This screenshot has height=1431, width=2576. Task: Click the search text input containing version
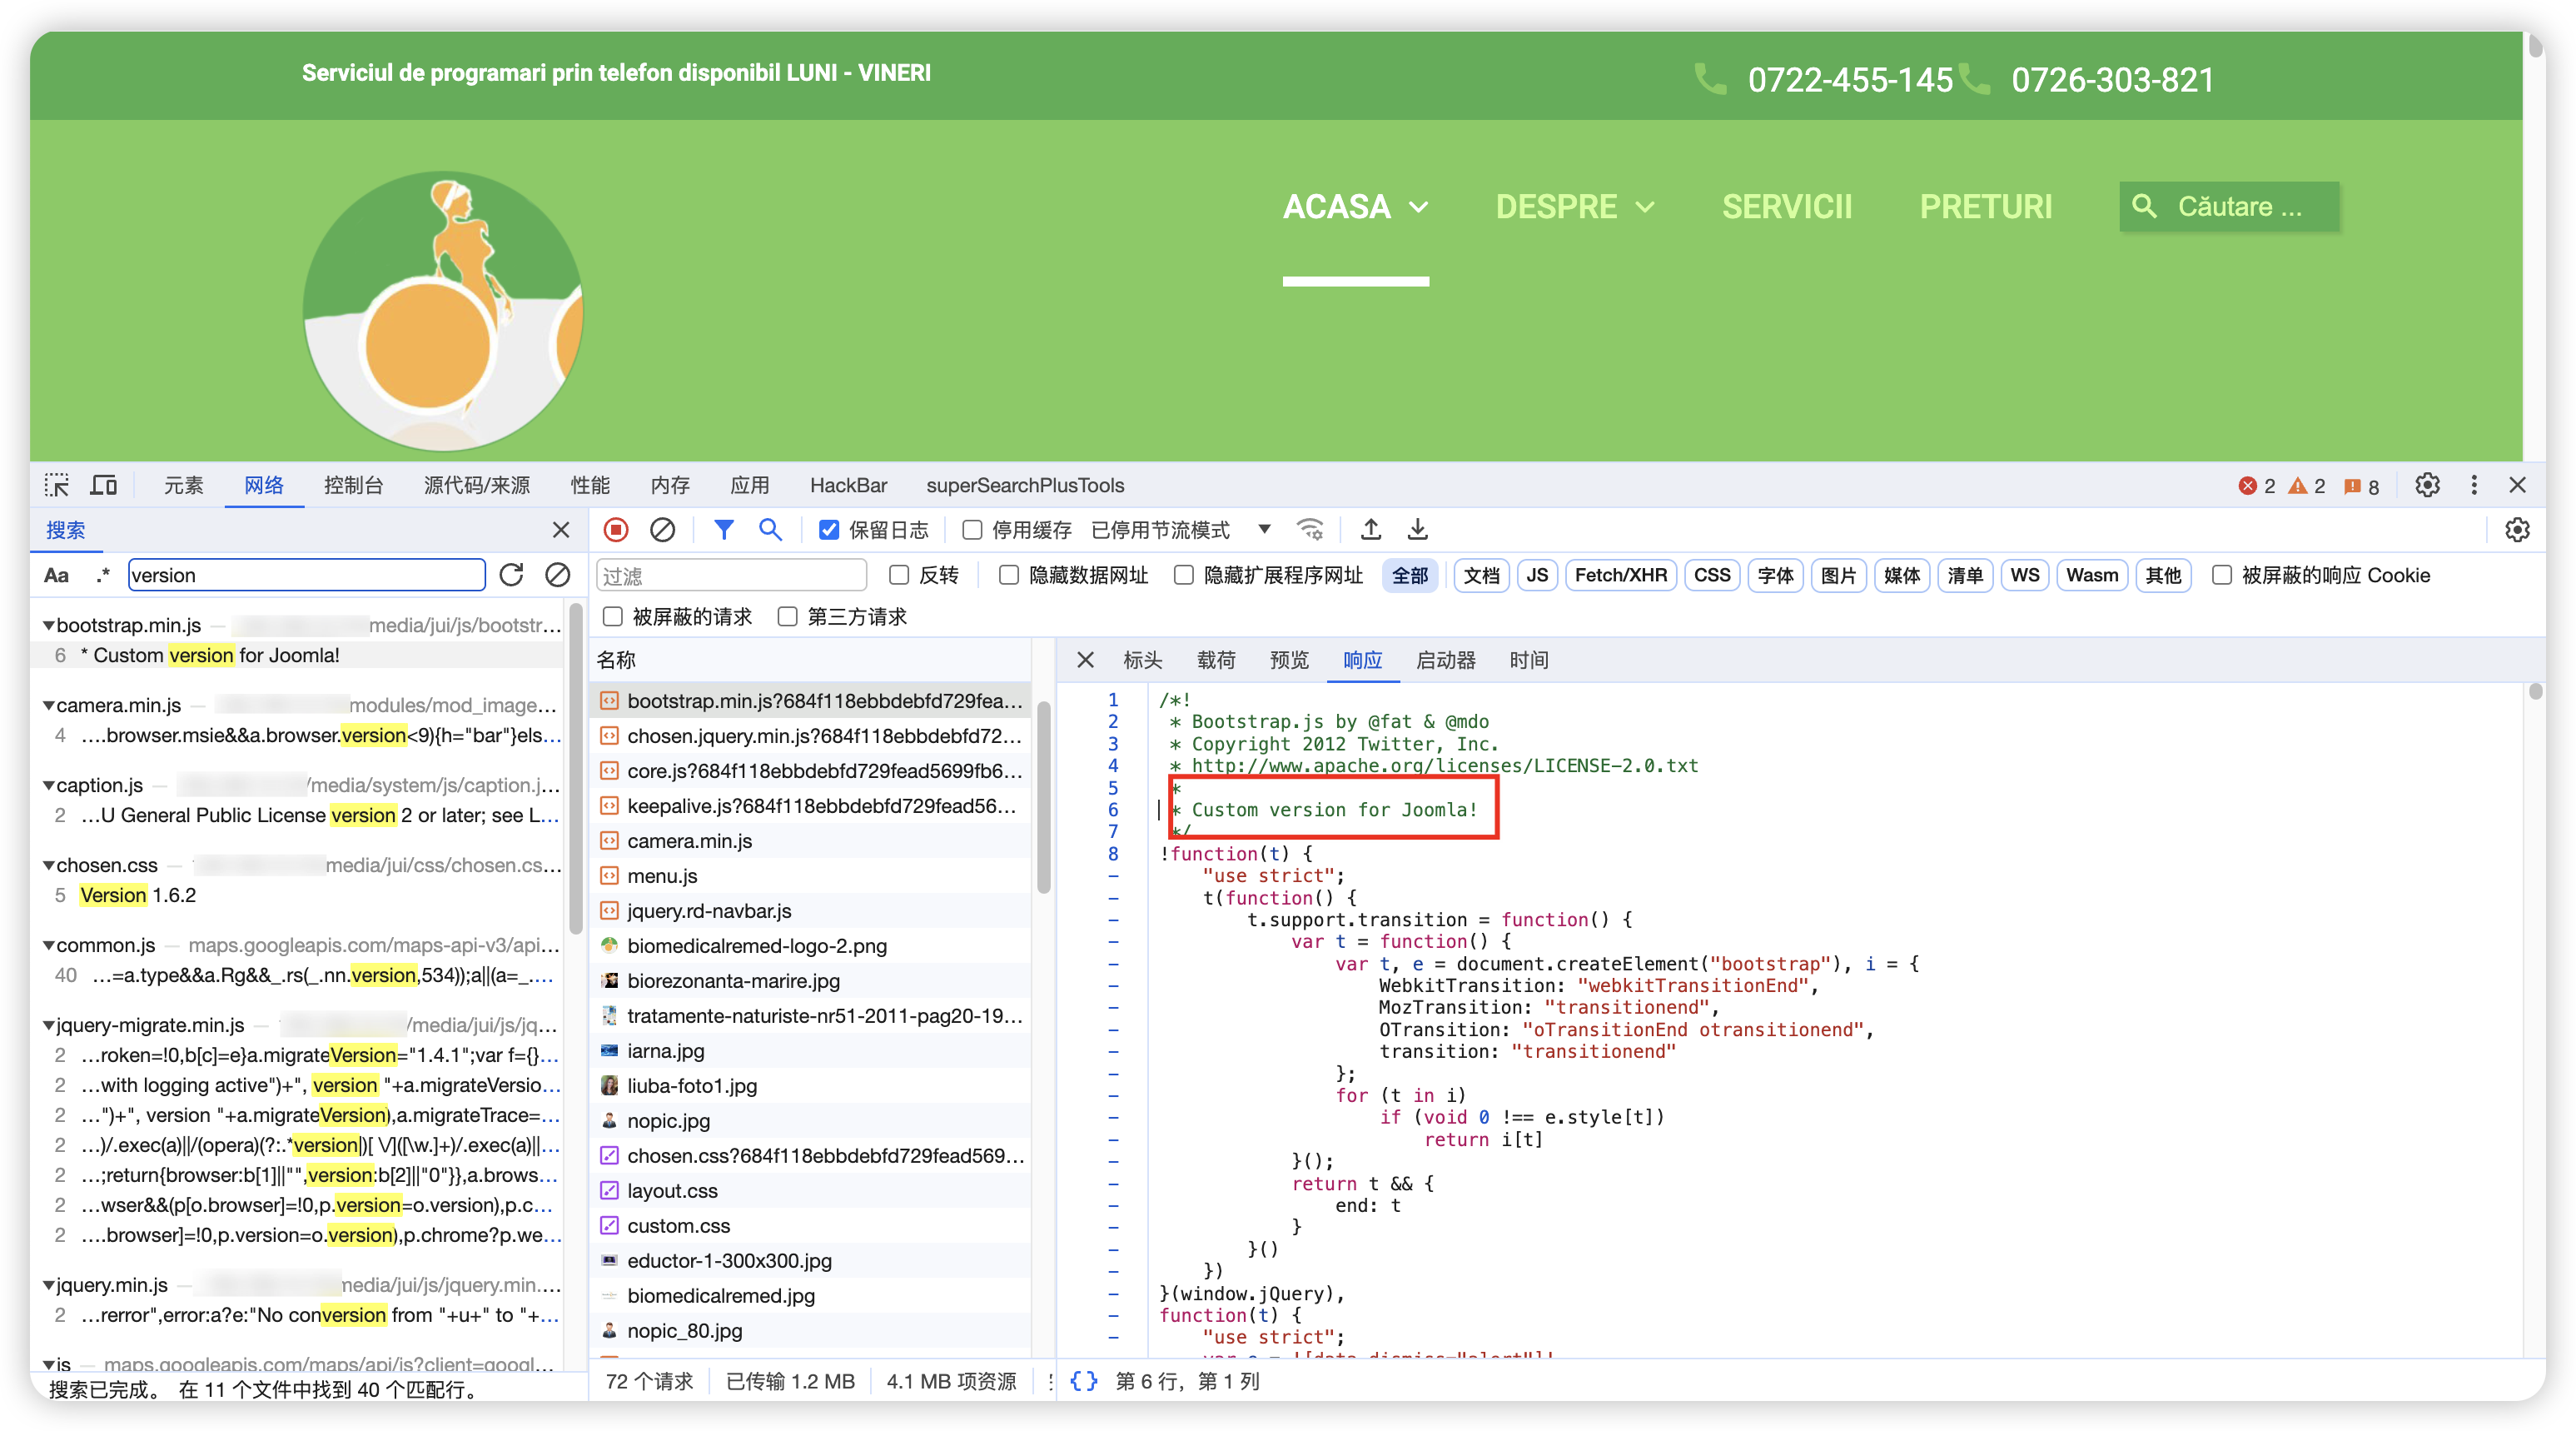coord(307,576)
